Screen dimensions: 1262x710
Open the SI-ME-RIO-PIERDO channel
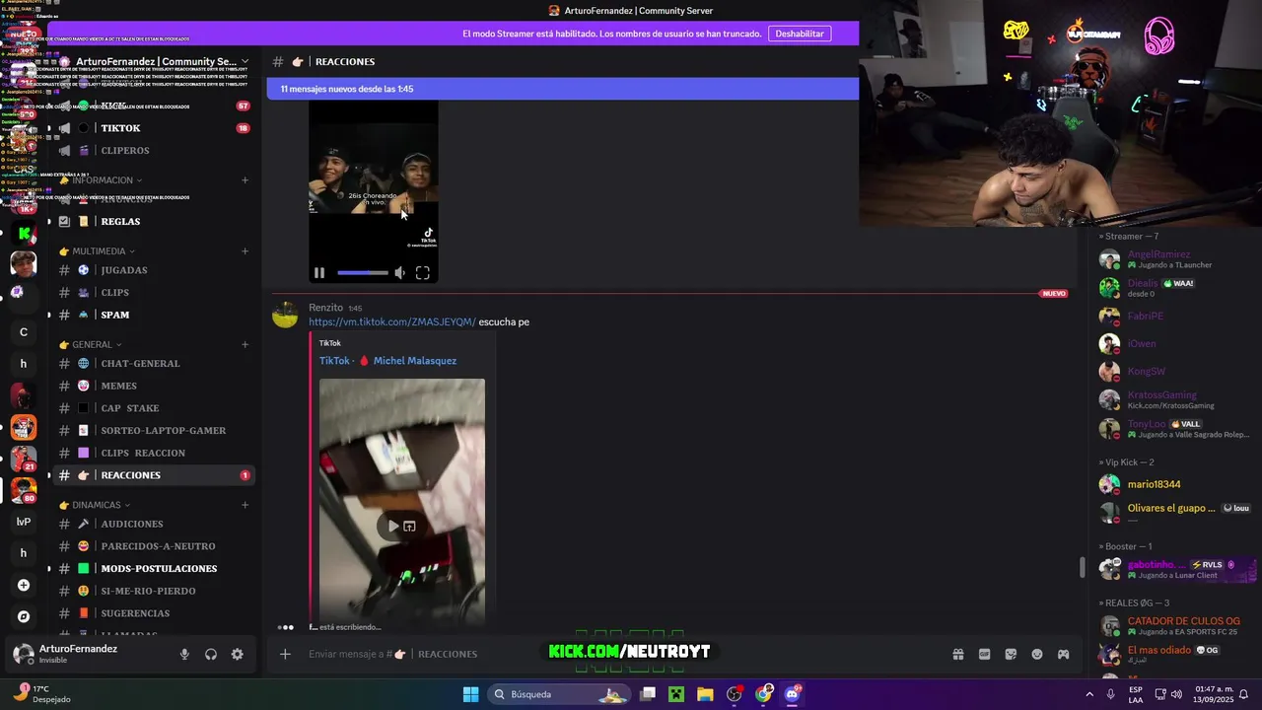pos(154,591)
